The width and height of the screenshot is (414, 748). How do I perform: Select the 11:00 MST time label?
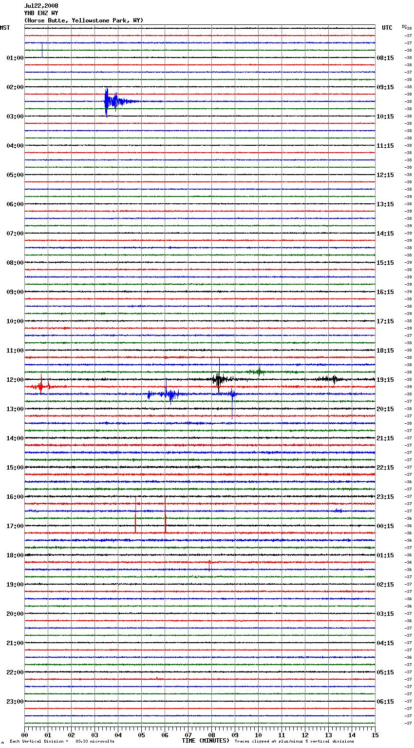tap(15, 351)
